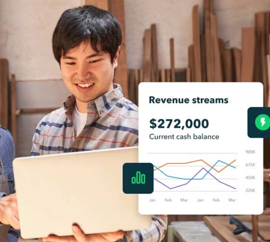This screenshot has width=270, height=242.
Task: Click the orange line's peak near second Jan
Action: pos(201,160)
